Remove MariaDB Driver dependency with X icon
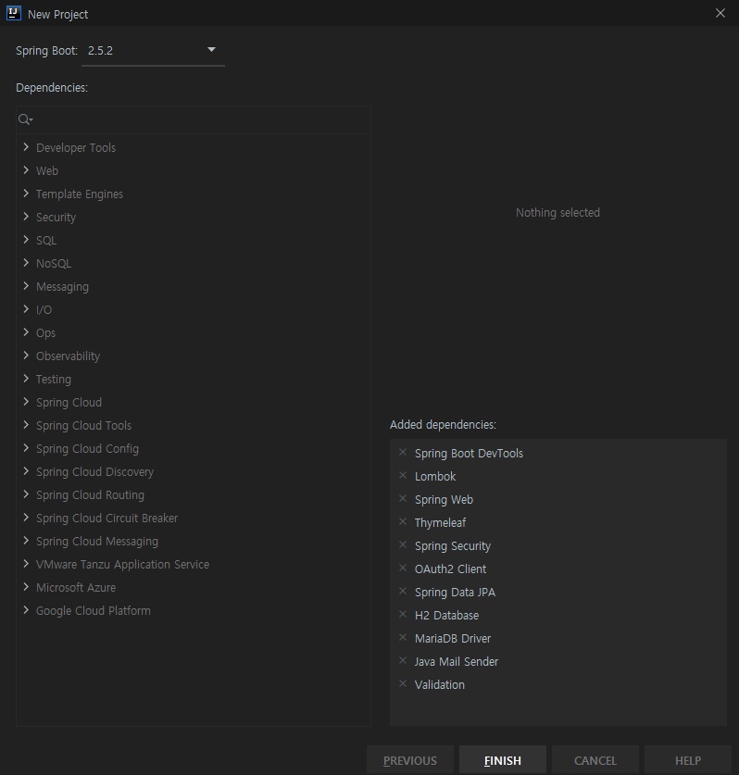The height and width of the screenshot is (775, 739). 403,638
